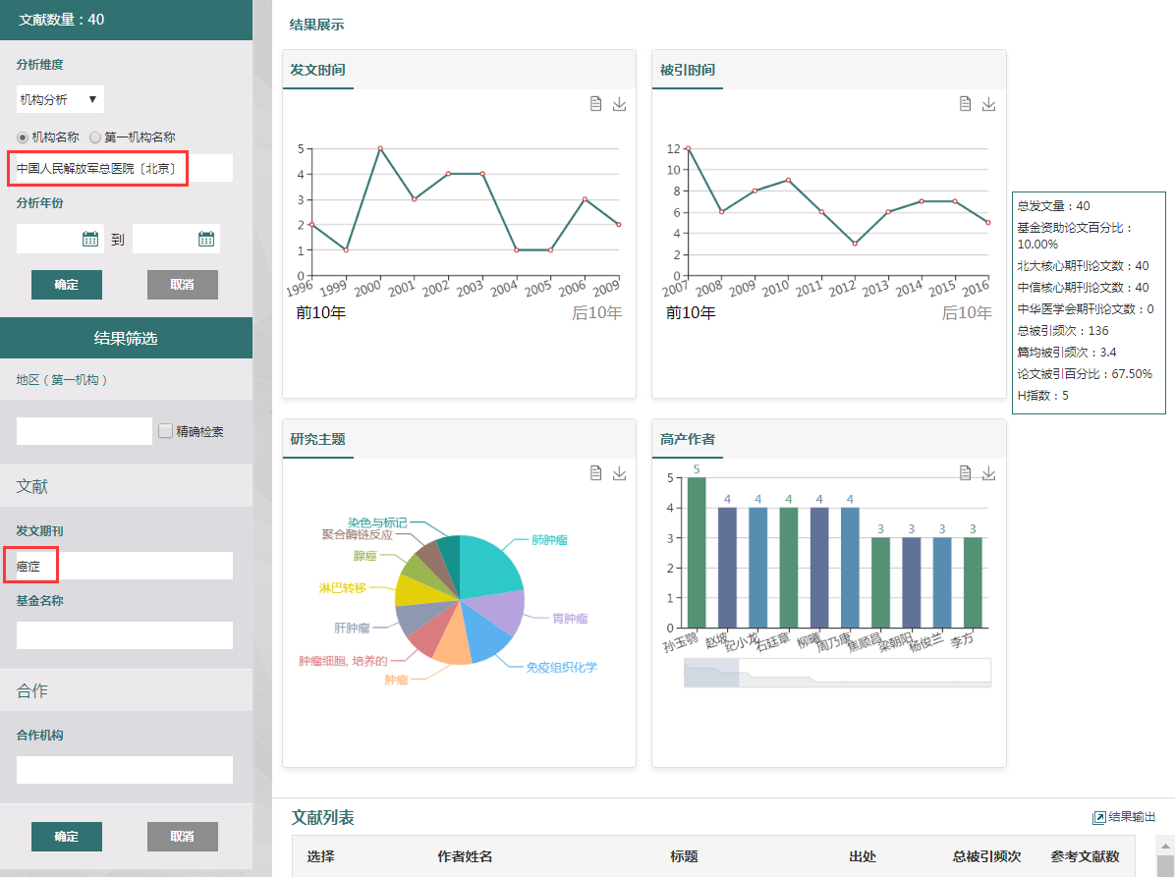This screenshot has height=877, width=1175.
Task: Open data view icon in 发文时间 chart
Action: [595, 104]
